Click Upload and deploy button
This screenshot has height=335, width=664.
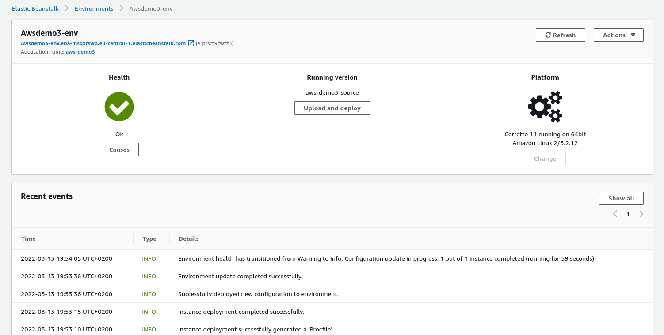pos(332,108)
